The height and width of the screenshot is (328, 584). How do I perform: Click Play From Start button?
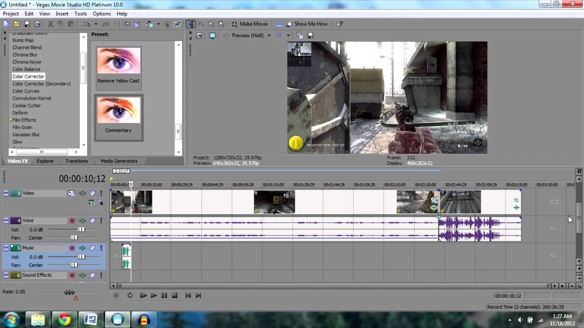143,295
